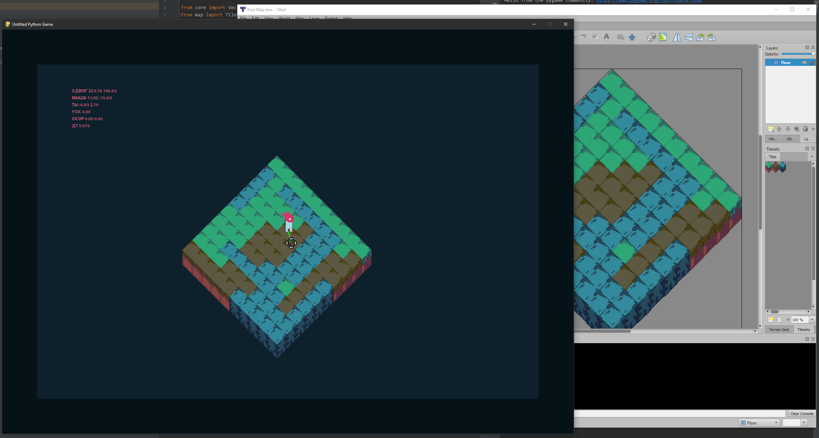This screenshot has width=819, height=438.
Task: Open tileset zoom 100 % dropdown
Action: tap(812, 320)
